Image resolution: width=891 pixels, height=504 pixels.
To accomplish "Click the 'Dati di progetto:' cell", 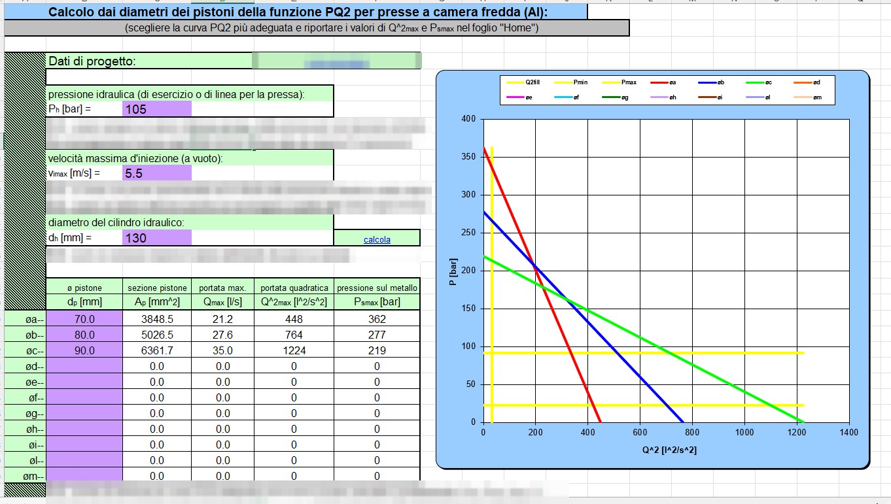I will (149, 61).
